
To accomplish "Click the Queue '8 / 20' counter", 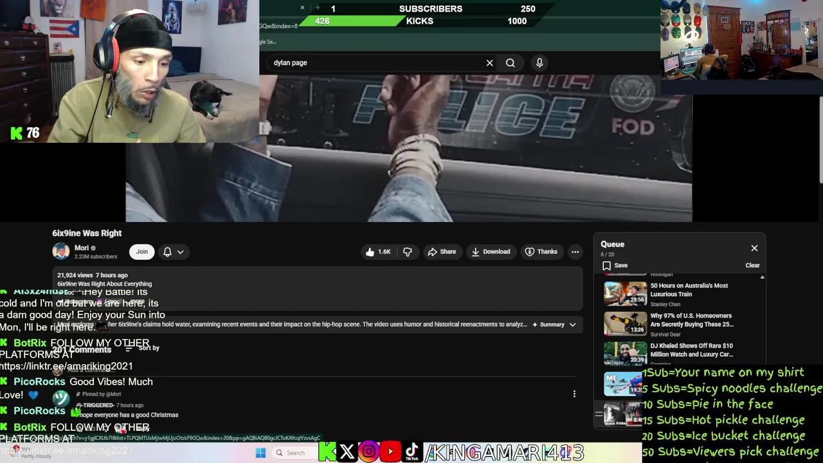I will (x=607, y=255).
